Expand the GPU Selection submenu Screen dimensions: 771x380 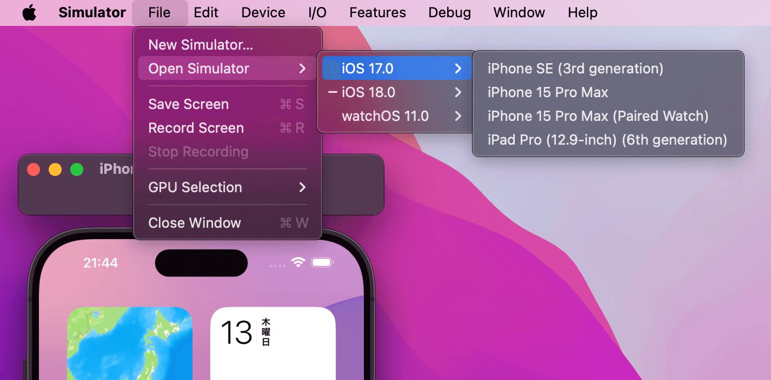click(227, 187)
